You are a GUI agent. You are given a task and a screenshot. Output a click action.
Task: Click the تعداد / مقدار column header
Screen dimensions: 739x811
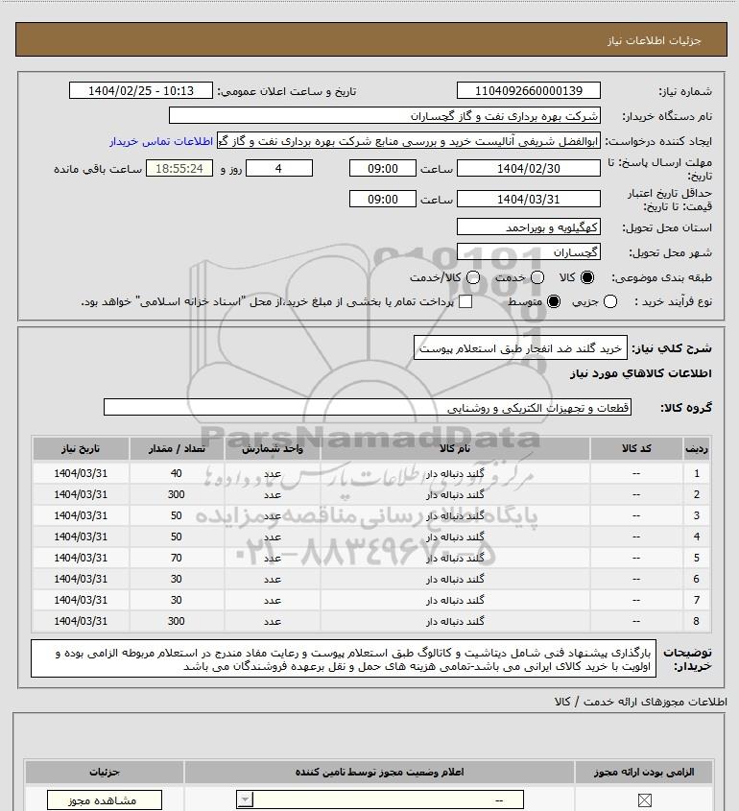tap(177, 448)
